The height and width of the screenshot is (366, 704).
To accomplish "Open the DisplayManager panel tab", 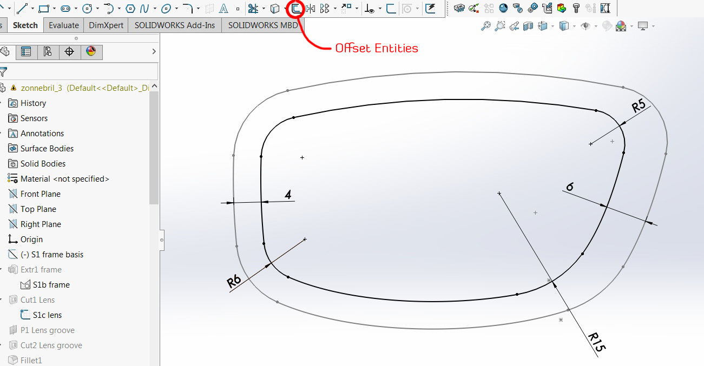I will (x=91, y=52).
